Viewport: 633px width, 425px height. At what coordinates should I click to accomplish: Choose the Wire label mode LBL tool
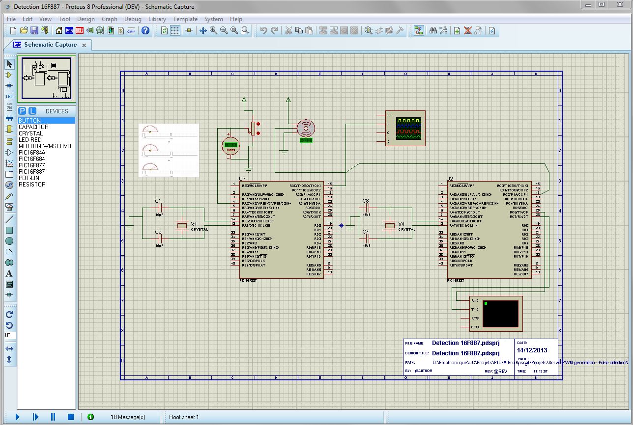click(9, 96)
